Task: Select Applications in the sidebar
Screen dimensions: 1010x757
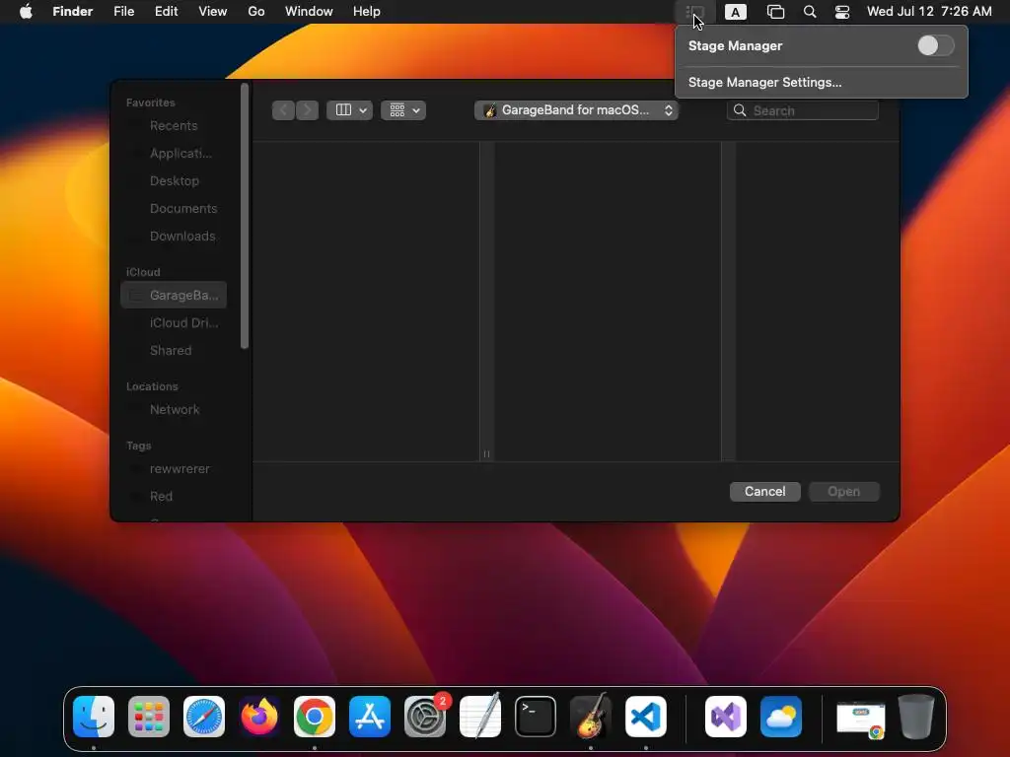Action: tap(174, 153)
